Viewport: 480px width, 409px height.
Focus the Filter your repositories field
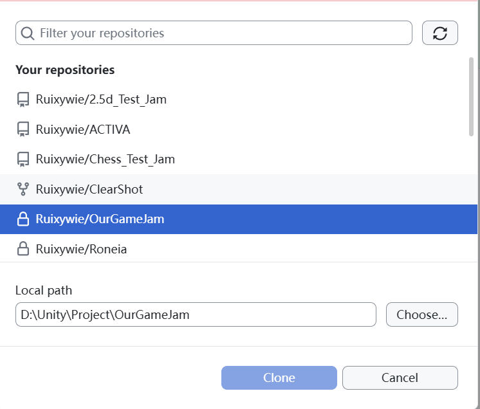219,33
